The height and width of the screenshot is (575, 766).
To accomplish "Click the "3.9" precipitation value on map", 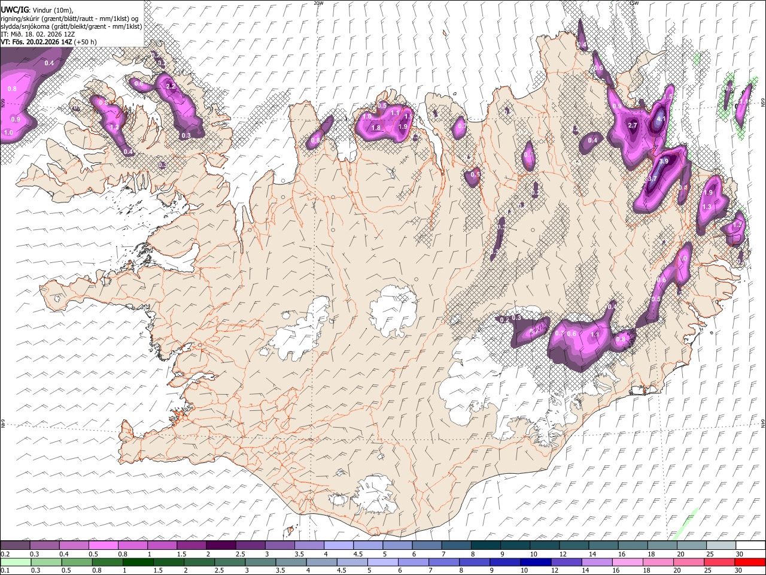I will click(664, 161).
